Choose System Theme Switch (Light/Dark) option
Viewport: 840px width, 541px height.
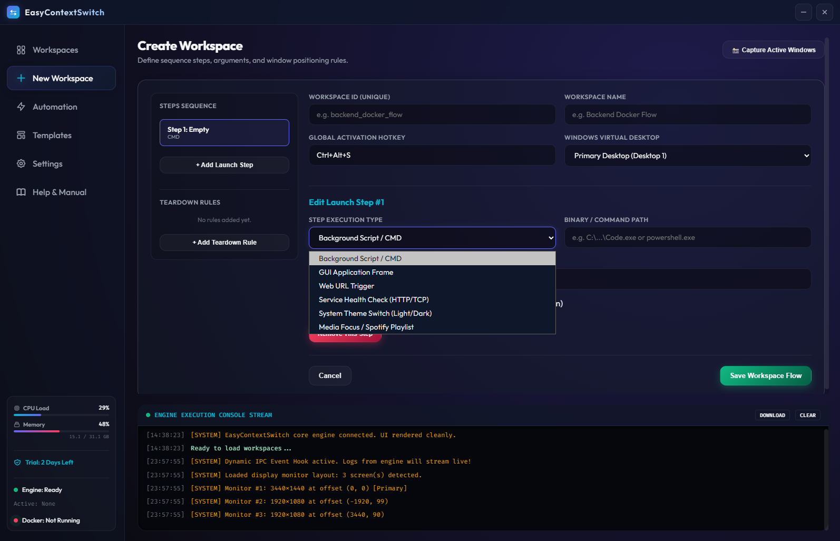coord(432,313)
